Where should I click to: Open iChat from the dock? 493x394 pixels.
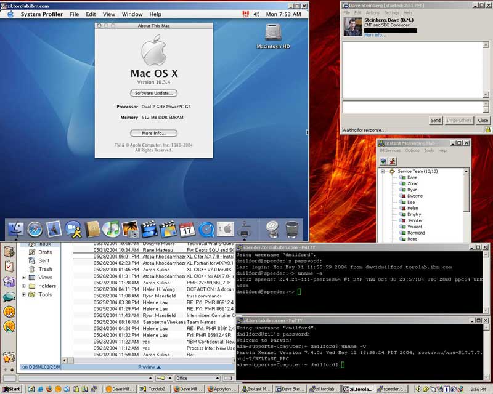73,230
